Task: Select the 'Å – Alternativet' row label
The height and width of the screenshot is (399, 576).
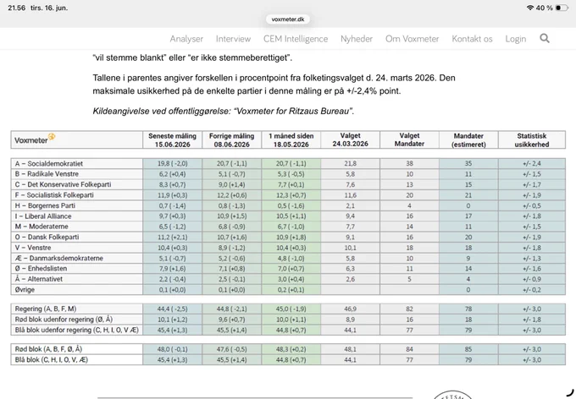Action: click(x=39, y=280)
